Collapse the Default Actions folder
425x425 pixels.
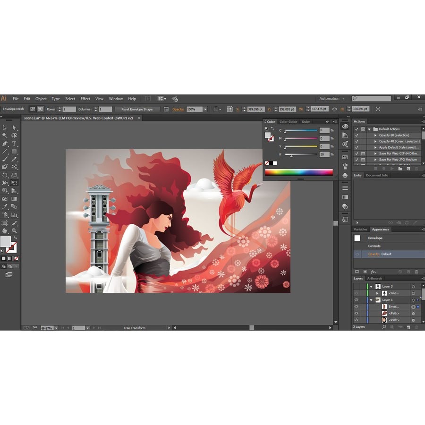coord(369,129)
